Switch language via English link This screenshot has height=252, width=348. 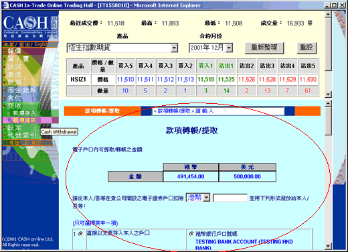coord(41,44)
